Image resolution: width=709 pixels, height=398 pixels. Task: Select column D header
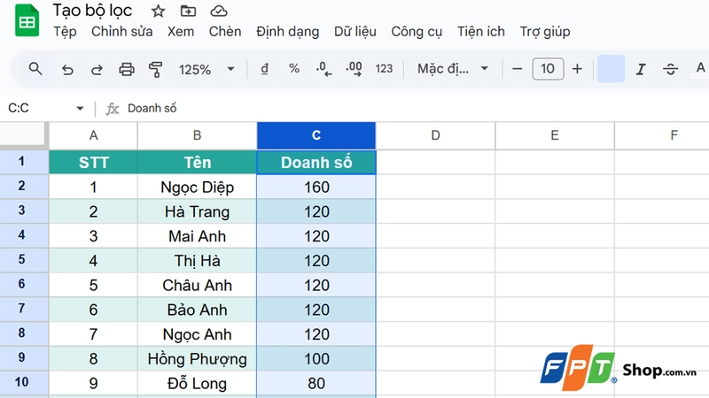pyautogui.click(x=435, y=135)
